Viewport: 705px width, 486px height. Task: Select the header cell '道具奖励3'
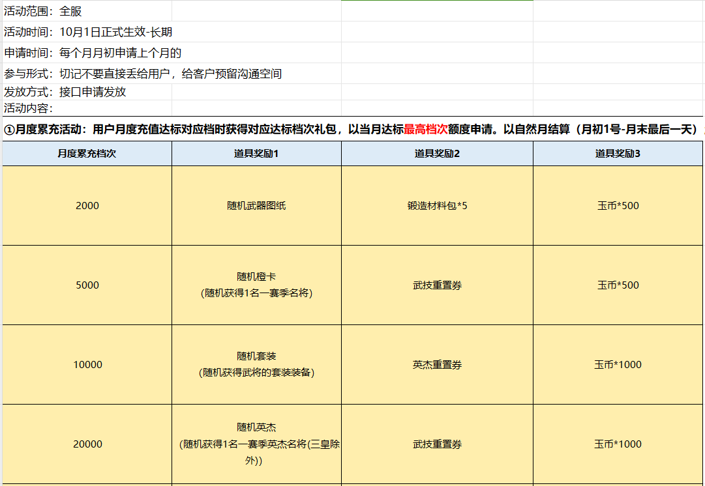618,154
